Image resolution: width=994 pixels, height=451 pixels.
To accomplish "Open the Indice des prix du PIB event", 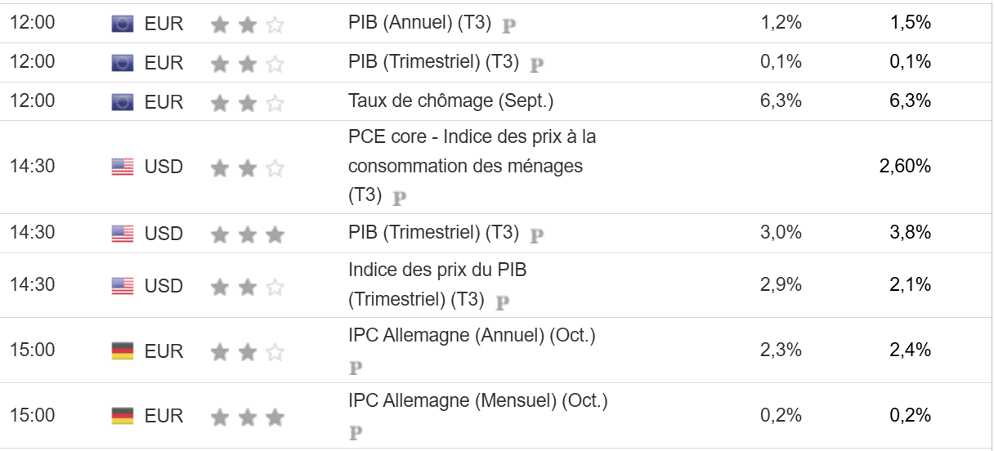I will pos(442,270).
